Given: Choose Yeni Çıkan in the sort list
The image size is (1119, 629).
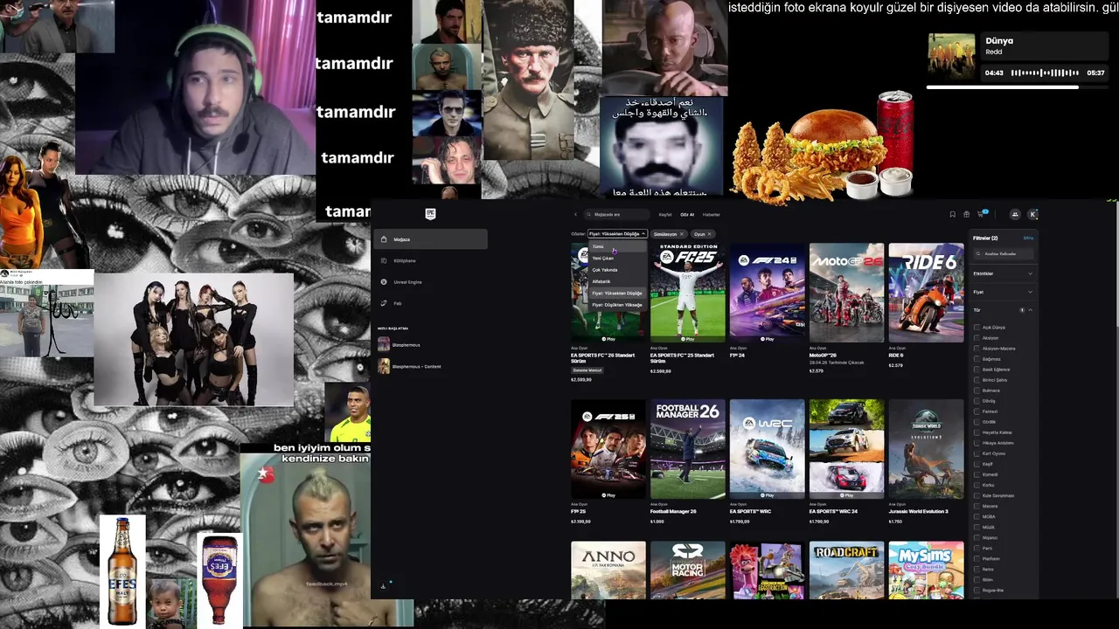Looking at the screenshot, I should 617,259.
